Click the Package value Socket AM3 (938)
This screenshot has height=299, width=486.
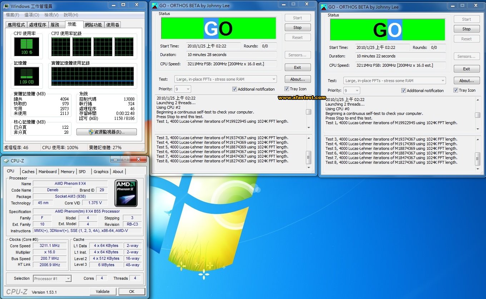70,197
